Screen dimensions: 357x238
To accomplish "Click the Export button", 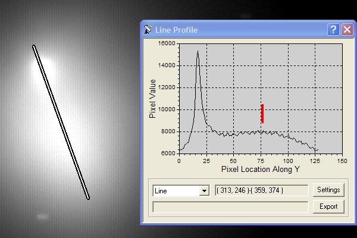I will point(328,206).
